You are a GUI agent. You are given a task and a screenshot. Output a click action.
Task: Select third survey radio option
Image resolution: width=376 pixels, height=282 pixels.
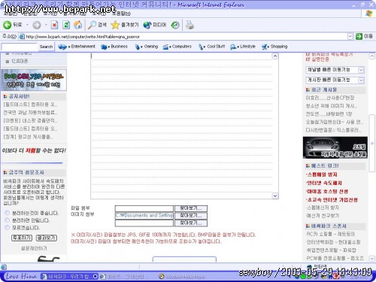click(x=8, y=228)
